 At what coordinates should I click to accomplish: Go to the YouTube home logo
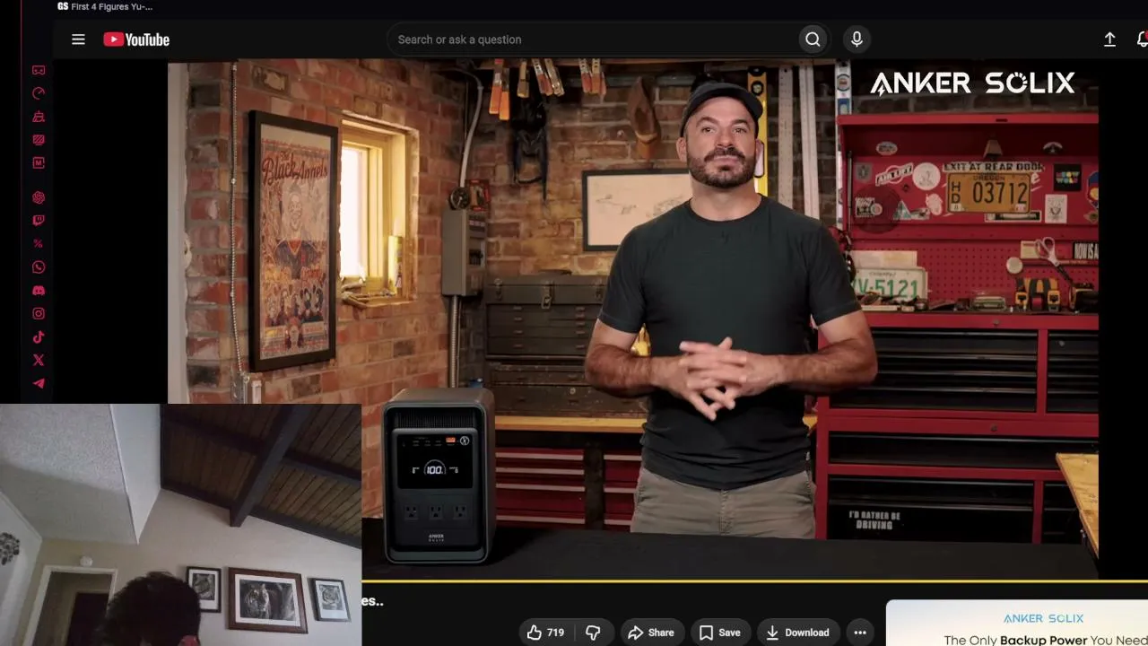tap(136, 39)
